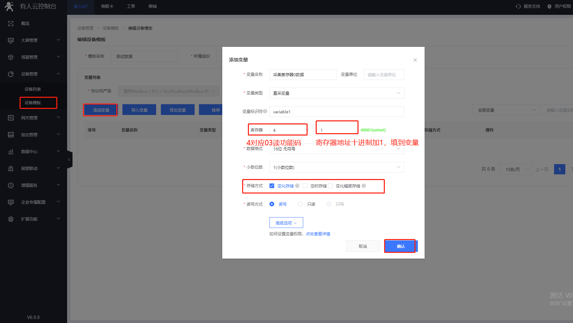Click into the 变量名称 input field
The image size is (573, 323).
303,75
